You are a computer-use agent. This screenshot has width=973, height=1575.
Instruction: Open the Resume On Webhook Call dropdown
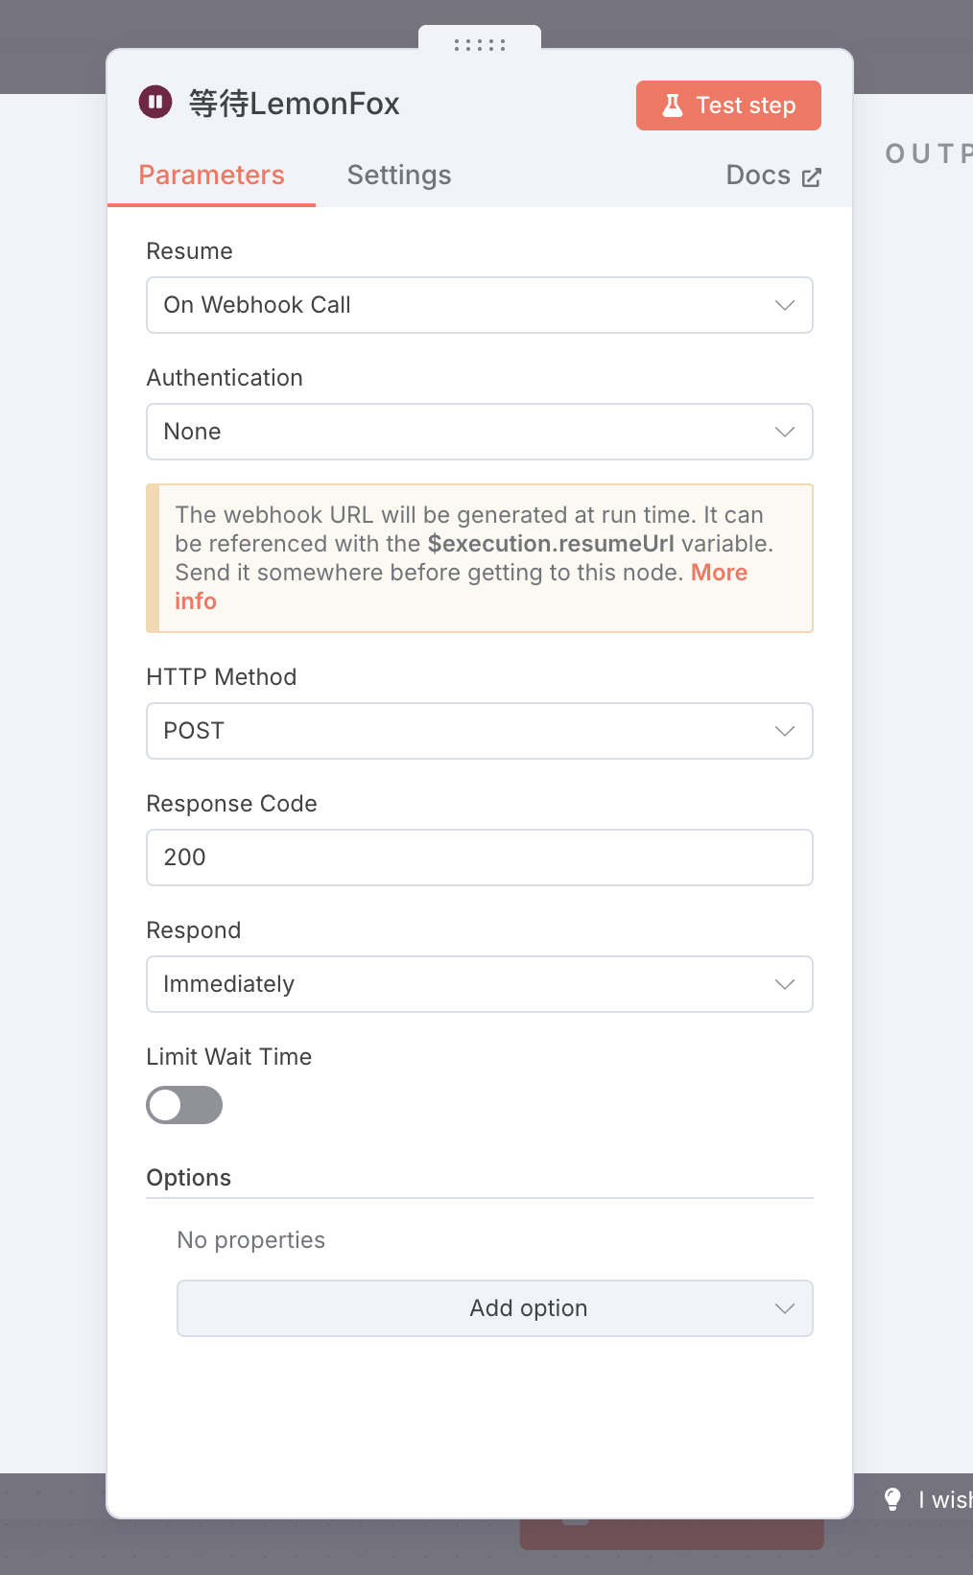coord(480,305)
